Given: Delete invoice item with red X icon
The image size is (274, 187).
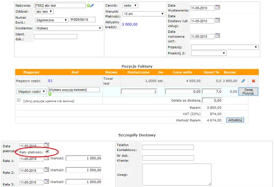Looking at the screenshot, I should pos(254,81).
